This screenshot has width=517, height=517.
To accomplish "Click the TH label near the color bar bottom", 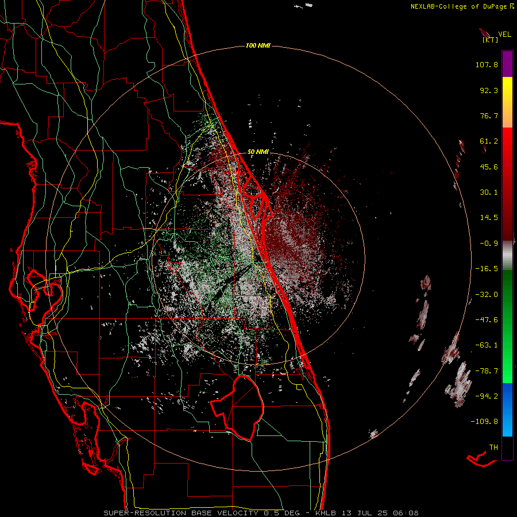I will coord(493,447).
